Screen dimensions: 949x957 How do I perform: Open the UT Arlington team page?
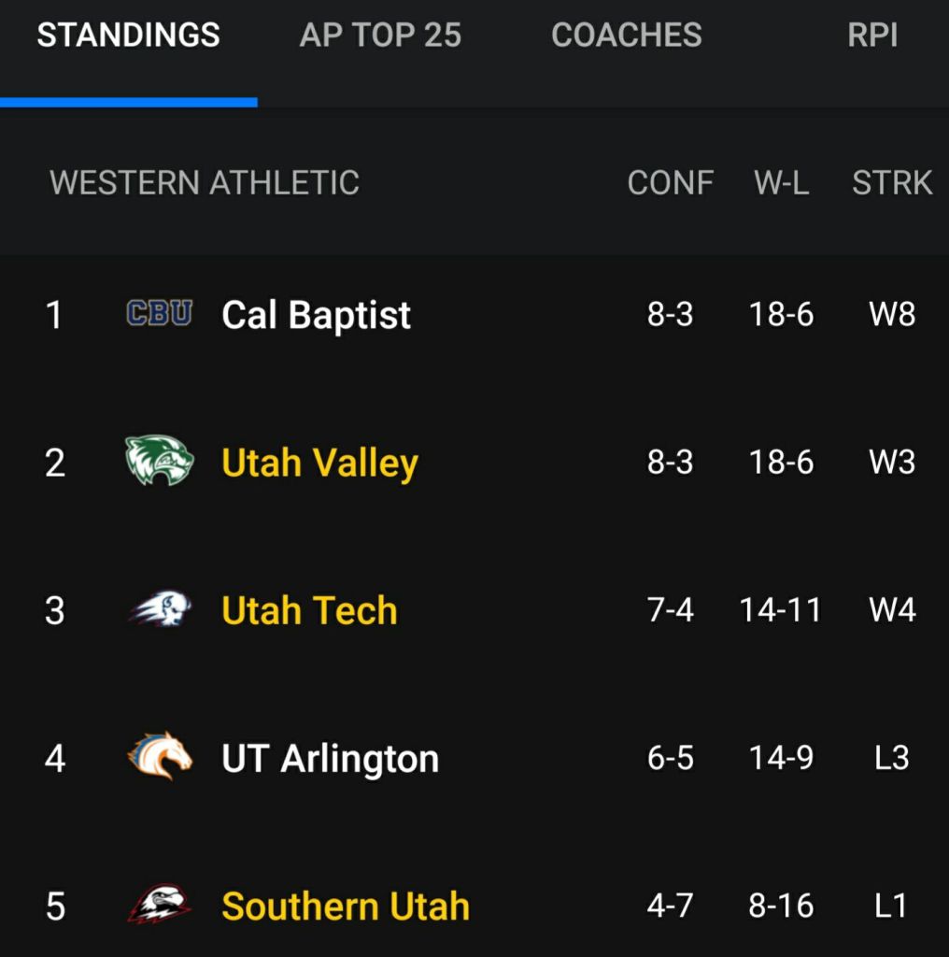coord(330,758)
